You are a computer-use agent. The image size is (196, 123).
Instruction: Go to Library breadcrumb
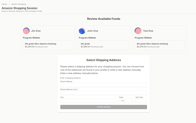click(4, 4)
